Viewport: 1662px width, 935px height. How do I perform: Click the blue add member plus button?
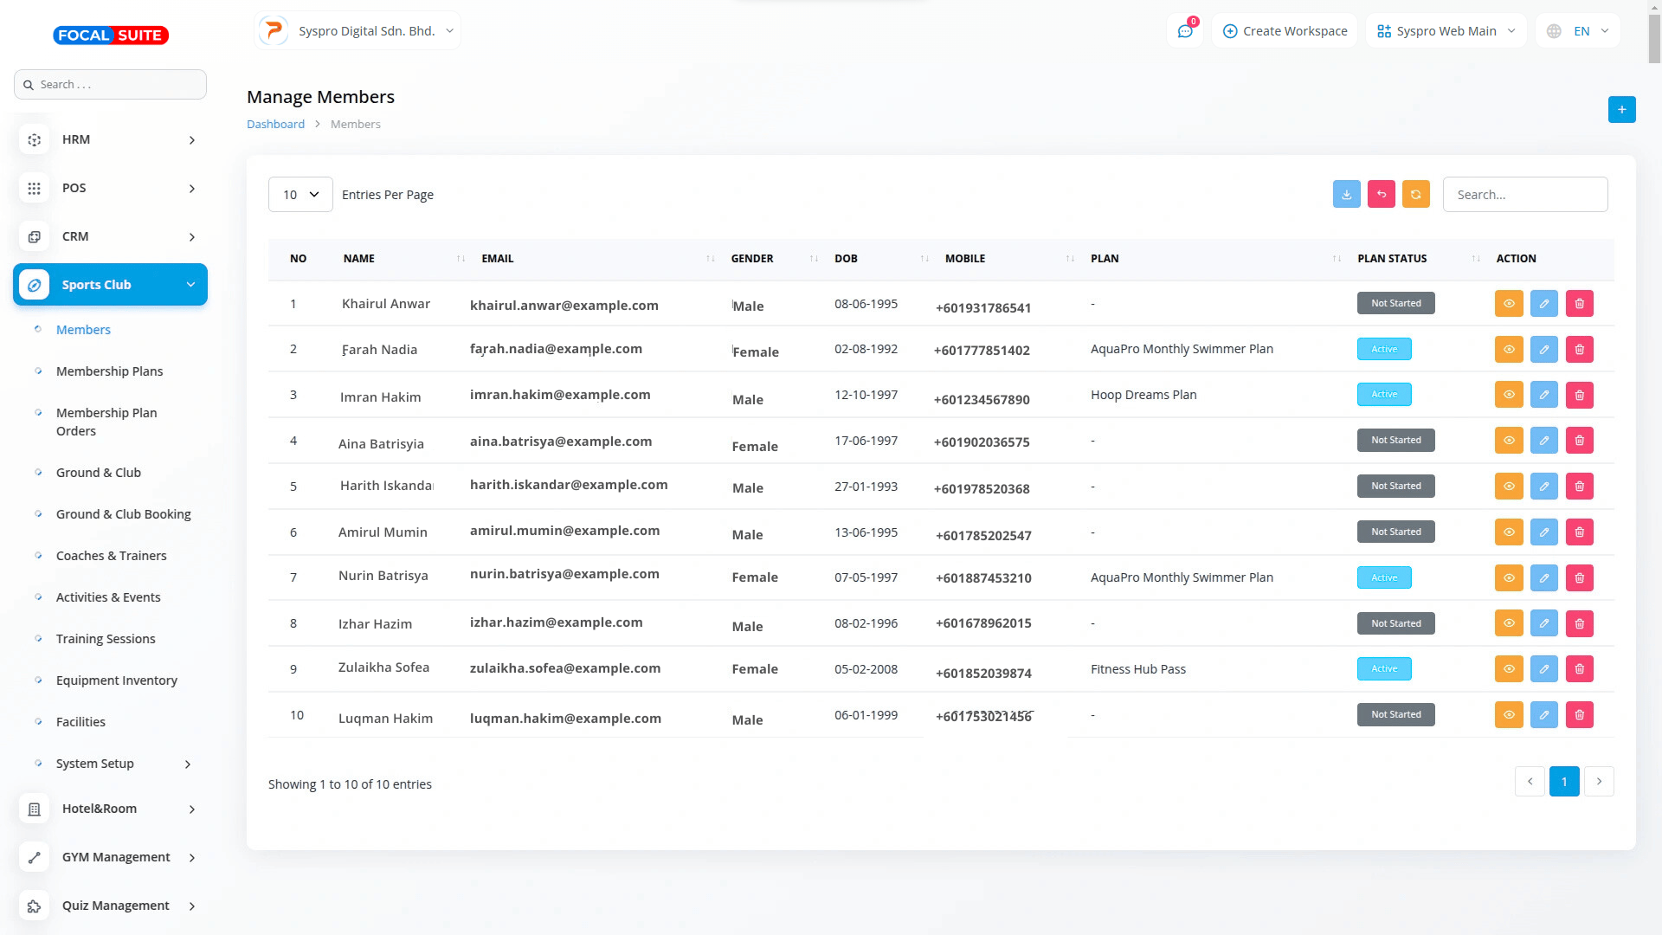click(x=1621, y=110)
